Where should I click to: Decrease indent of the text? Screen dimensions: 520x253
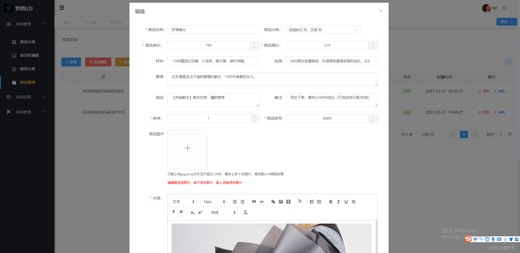(x=312, y=202)
